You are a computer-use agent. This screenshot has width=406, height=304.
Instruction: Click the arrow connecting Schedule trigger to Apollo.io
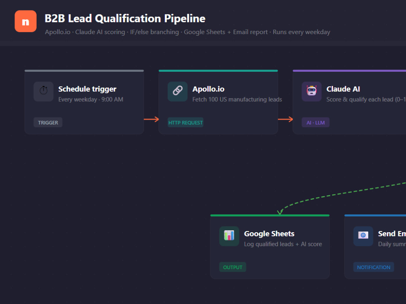(x=151, y=119)
